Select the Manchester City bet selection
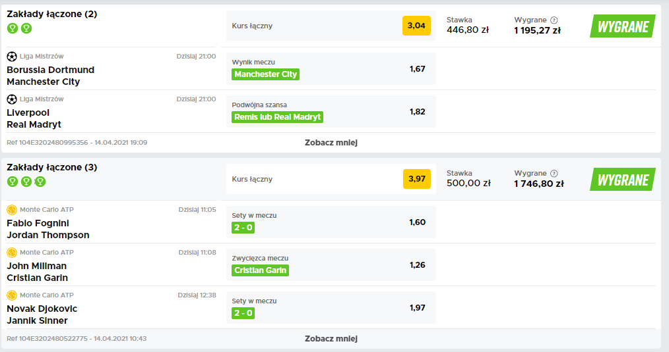669x352 pixels. (265, 74)
